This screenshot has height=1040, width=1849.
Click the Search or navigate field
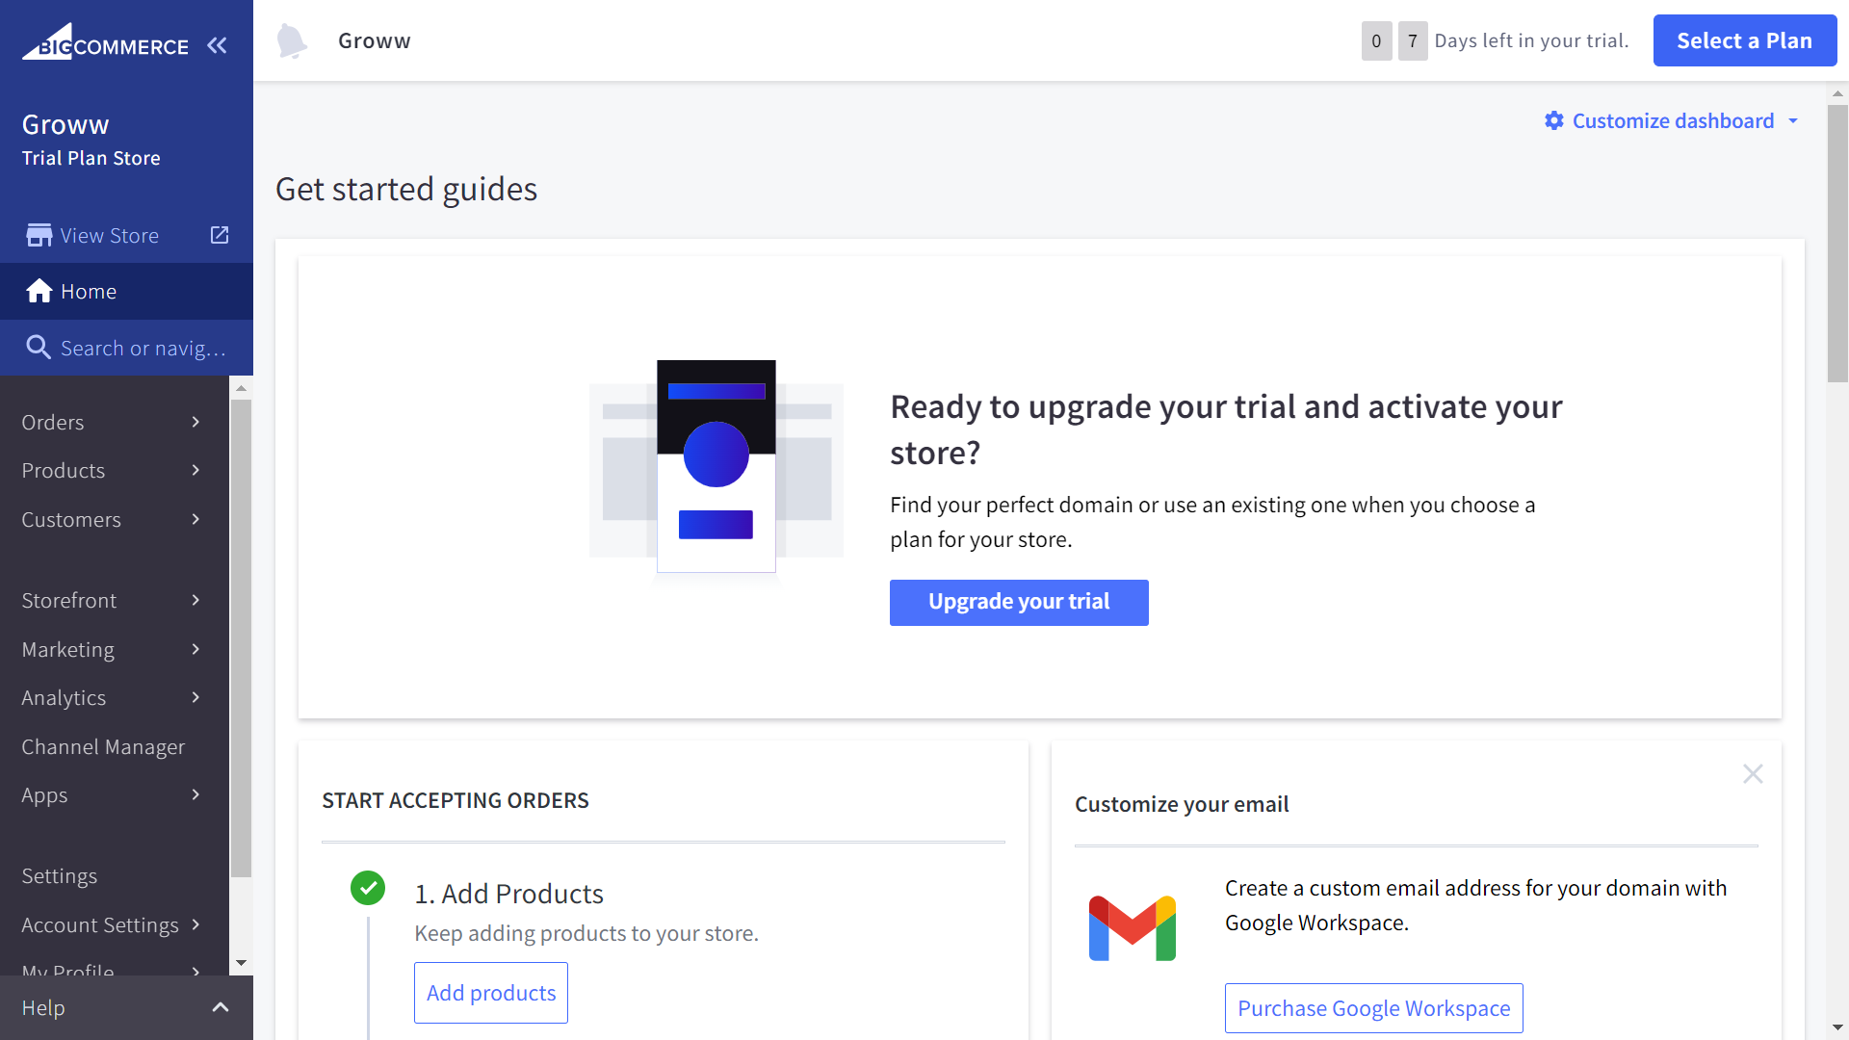click(x=143, y=349)
